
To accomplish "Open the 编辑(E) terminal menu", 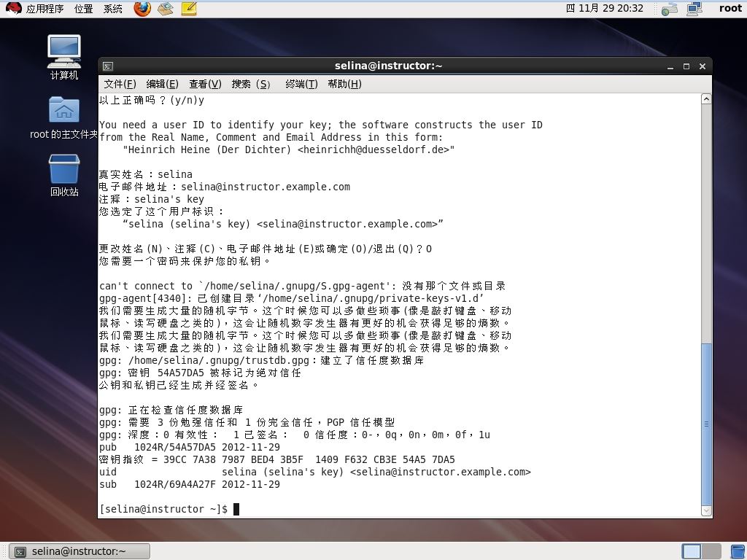I will click(x=162, y=85).
